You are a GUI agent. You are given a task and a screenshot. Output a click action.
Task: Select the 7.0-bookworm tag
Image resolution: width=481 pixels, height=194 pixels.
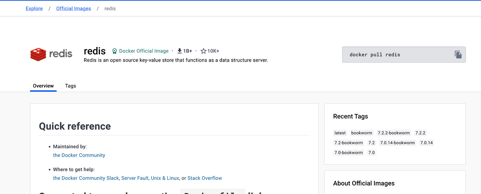tap(349, 153)
